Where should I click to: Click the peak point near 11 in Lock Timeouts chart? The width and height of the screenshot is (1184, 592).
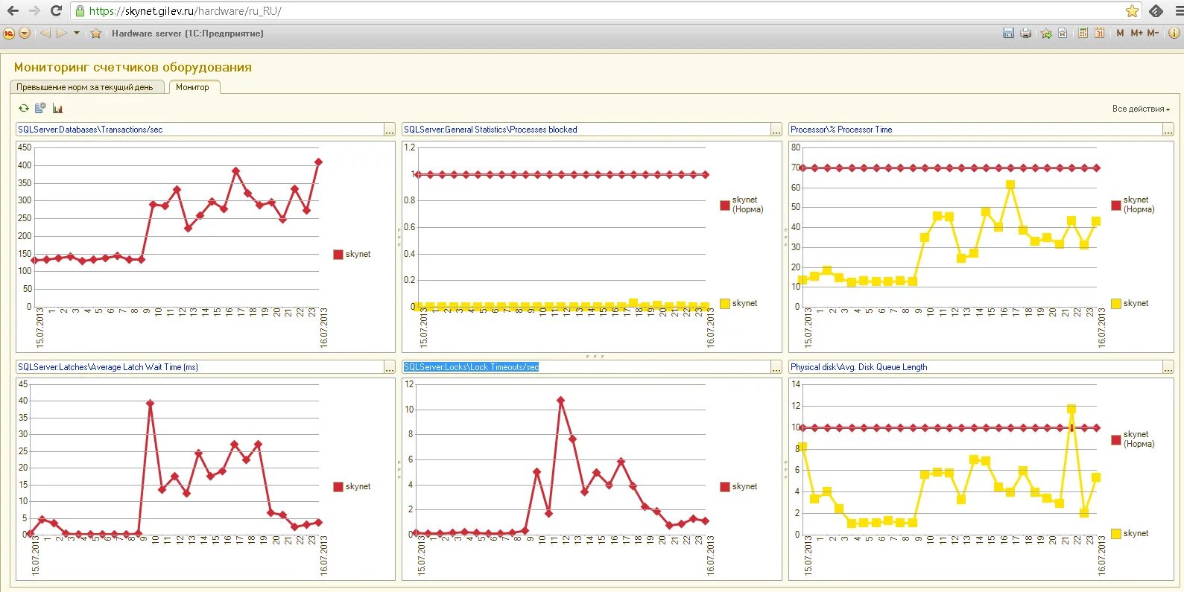tap(560, 401)
